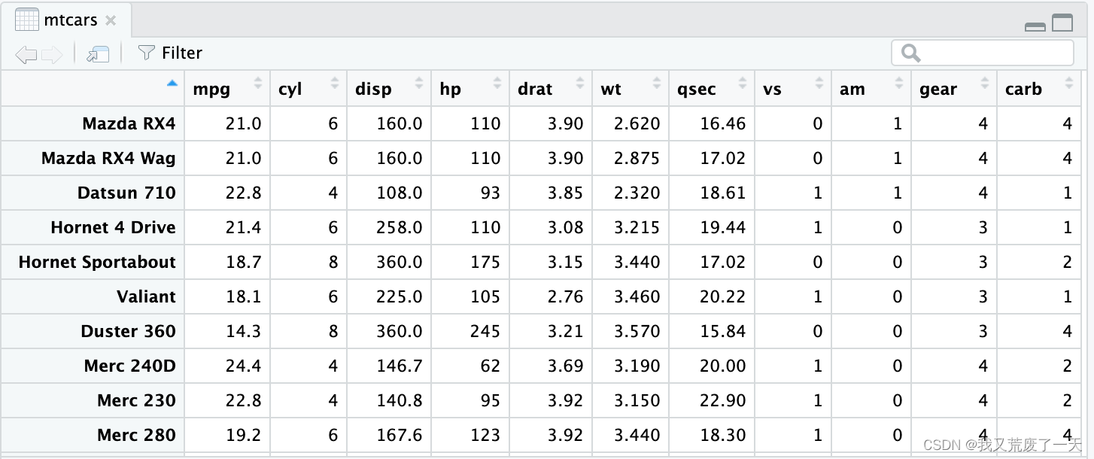Sort by the am column header

tap(871, 89)
